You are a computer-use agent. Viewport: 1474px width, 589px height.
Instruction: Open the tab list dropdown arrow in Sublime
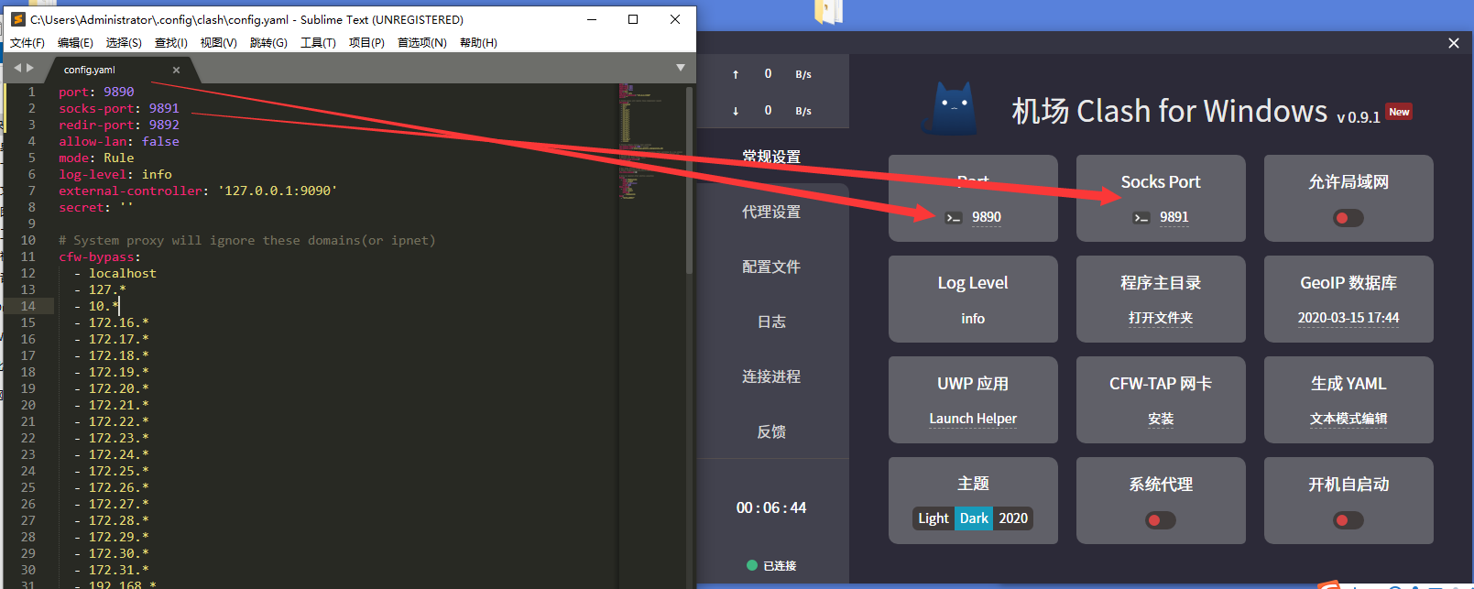pos(680,68)
